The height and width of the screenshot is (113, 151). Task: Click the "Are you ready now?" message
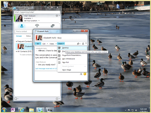[47, 65]
